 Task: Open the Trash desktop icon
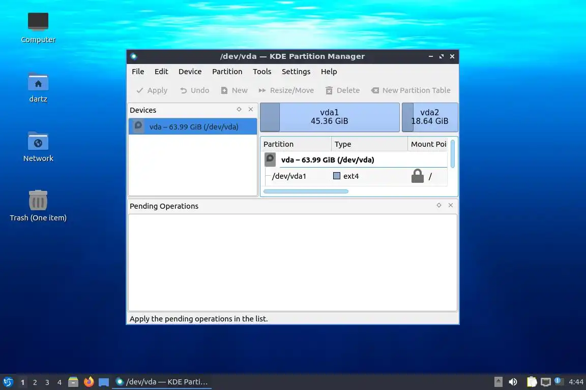point(38,206)
